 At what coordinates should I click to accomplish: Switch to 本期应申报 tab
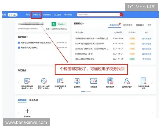[114, 25]
